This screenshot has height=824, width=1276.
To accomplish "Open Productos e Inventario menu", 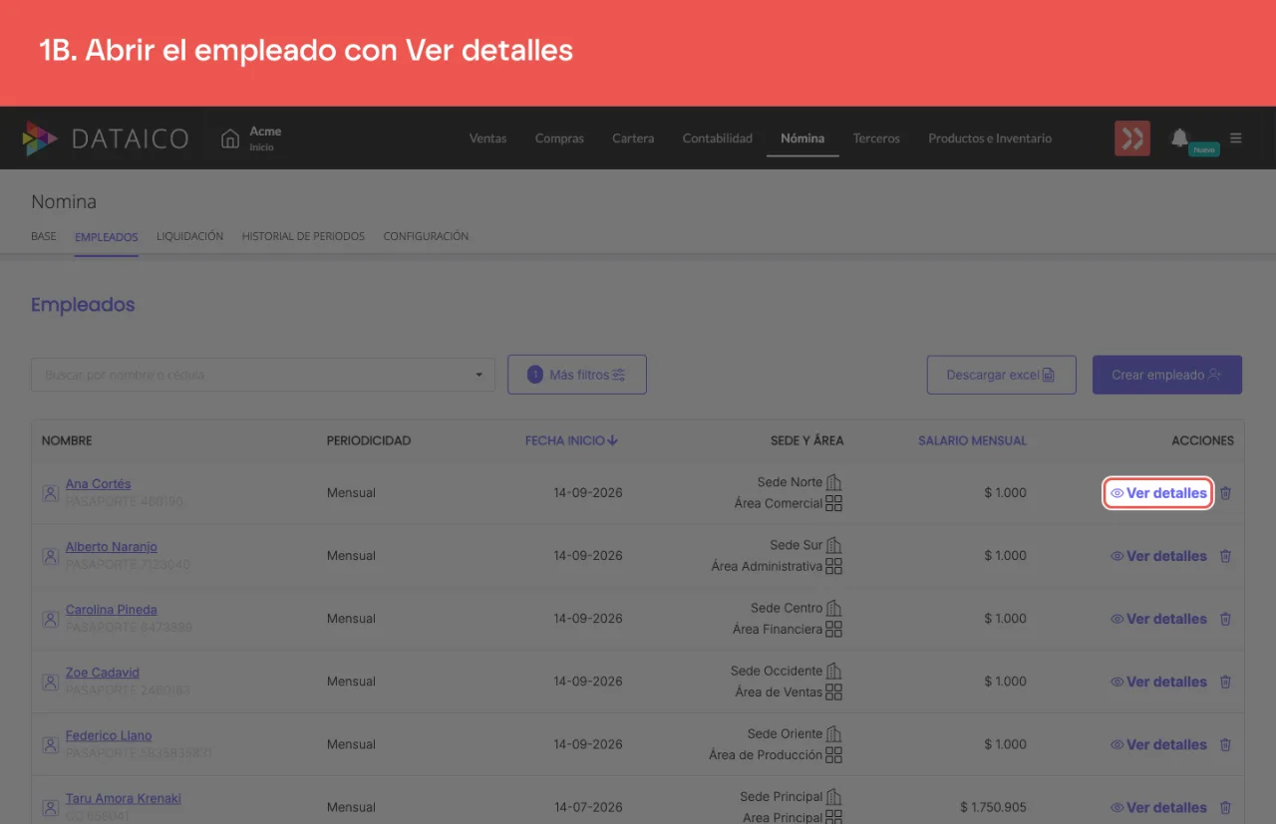I will [x=990, y=138].
